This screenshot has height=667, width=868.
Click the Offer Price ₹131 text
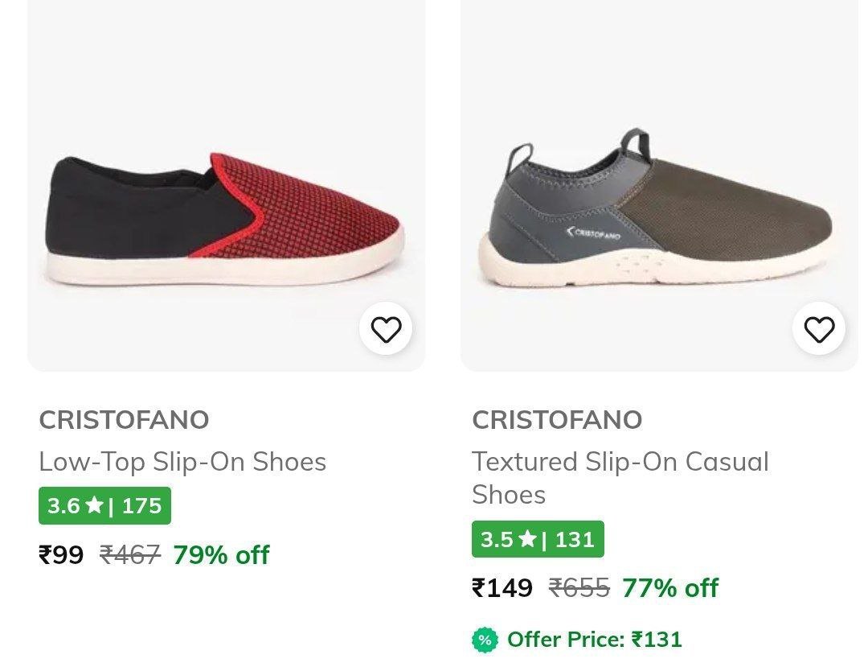click(595, 640)
